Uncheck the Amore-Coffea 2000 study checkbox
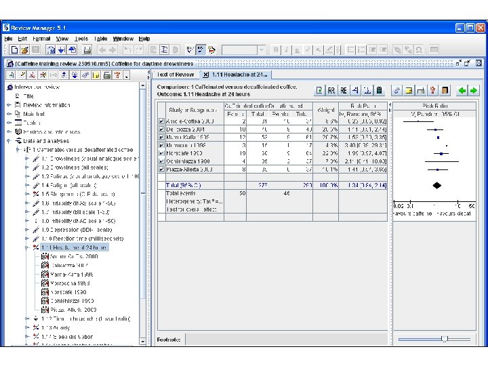 pyautogui.click(x=161, y=121)
